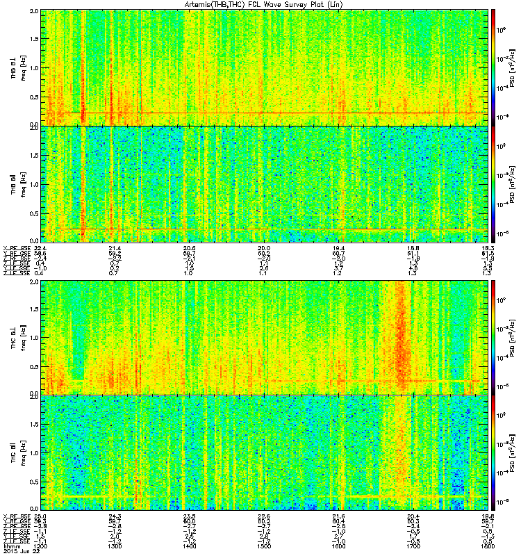Select the THC B-perpendicular spectrogram panel
The height and width of the screenshot is (556, 521).
[x=265, y=338]
